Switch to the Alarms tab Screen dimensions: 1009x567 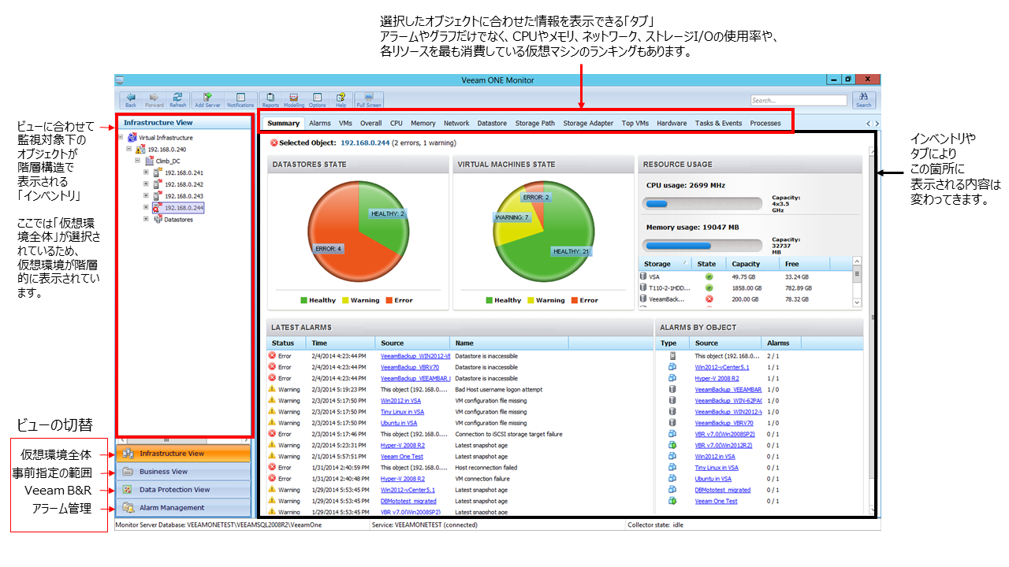319,124
